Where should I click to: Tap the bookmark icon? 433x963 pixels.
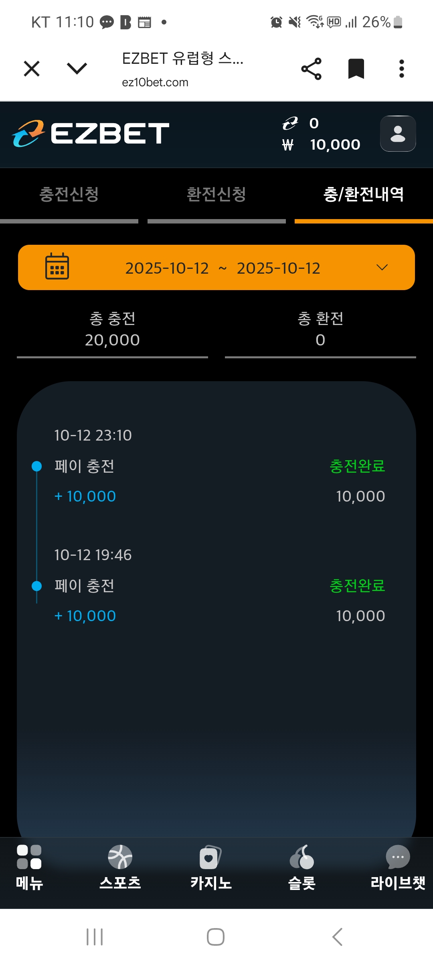coord(356,69)
